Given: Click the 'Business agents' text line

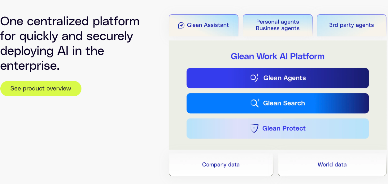Looking at the screenshot, I should click(x=277, y=28).
